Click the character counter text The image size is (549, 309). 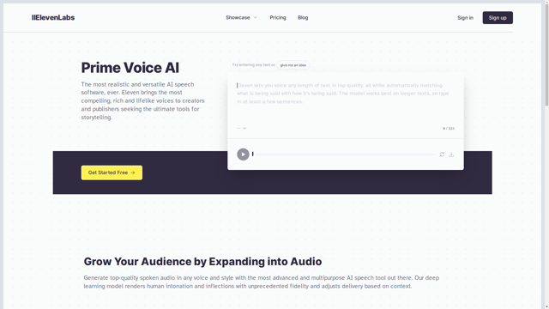coord(449,129)
